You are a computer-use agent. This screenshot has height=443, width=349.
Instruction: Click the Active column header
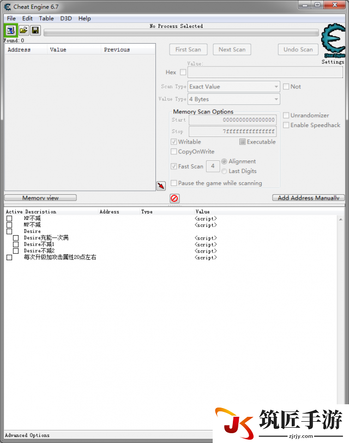click(x=14, y=212)
